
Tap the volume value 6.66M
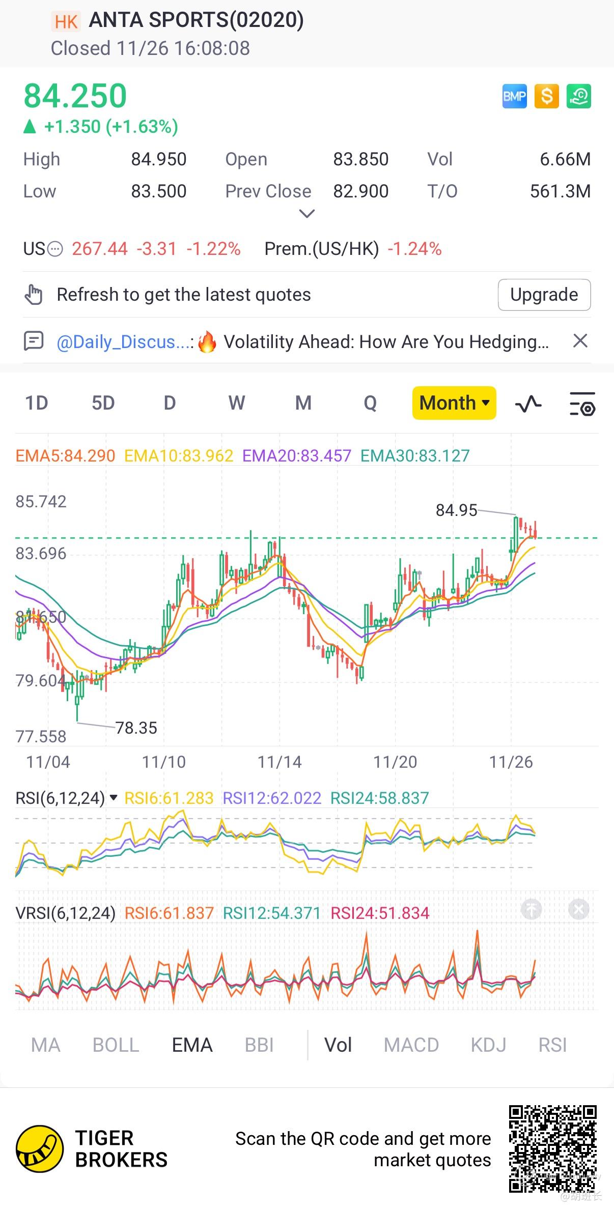click(x=565, y=159)
